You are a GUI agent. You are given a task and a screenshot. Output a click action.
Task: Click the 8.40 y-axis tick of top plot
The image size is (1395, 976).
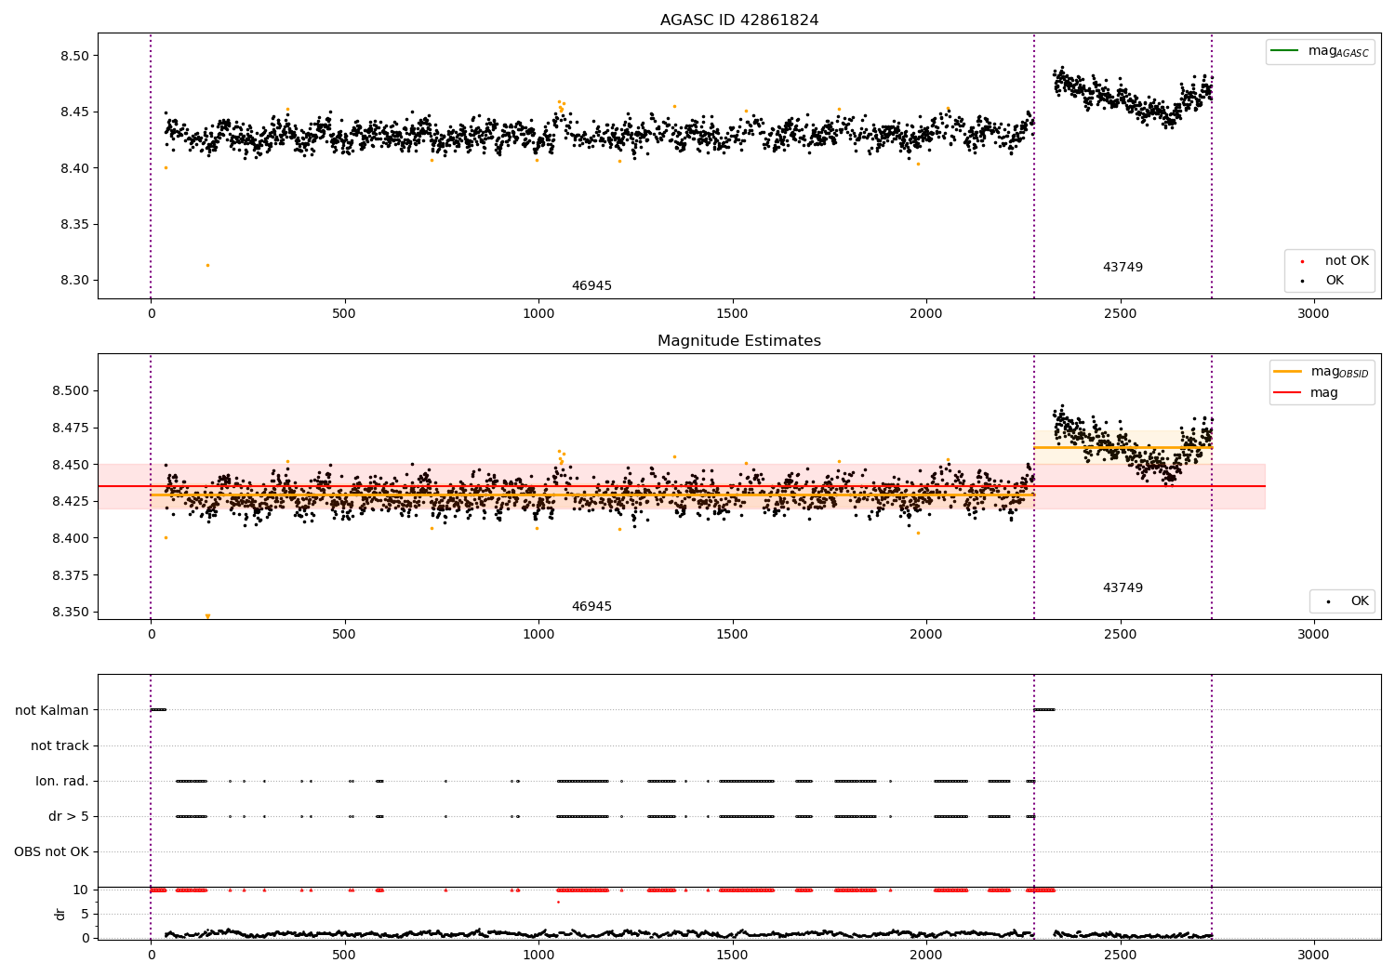[73, 168]
